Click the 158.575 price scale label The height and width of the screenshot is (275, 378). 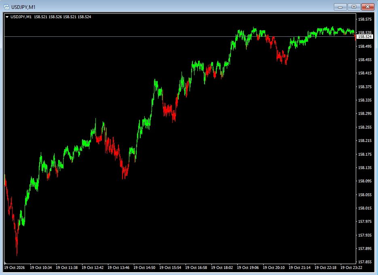[x=365, y=19]
